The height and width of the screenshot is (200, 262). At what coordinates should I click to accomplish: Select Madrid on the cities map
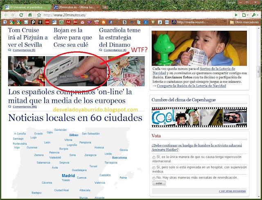coord(68,175)
